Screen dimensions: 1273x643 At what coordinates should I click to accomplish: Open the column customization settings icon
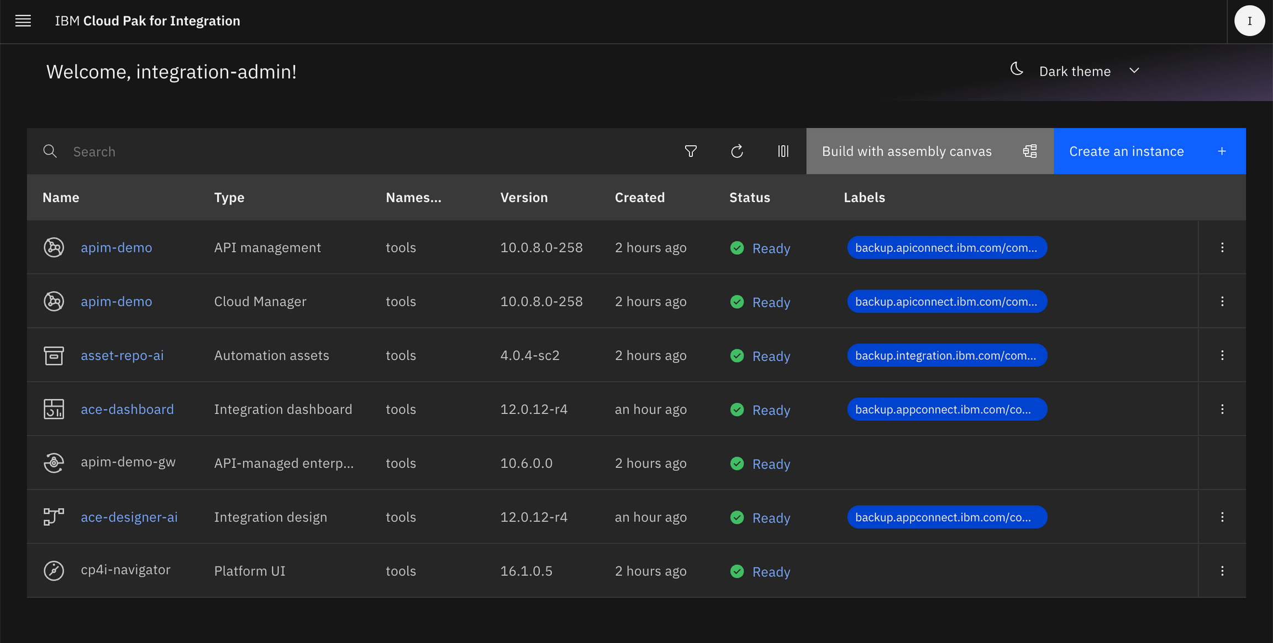783,151
